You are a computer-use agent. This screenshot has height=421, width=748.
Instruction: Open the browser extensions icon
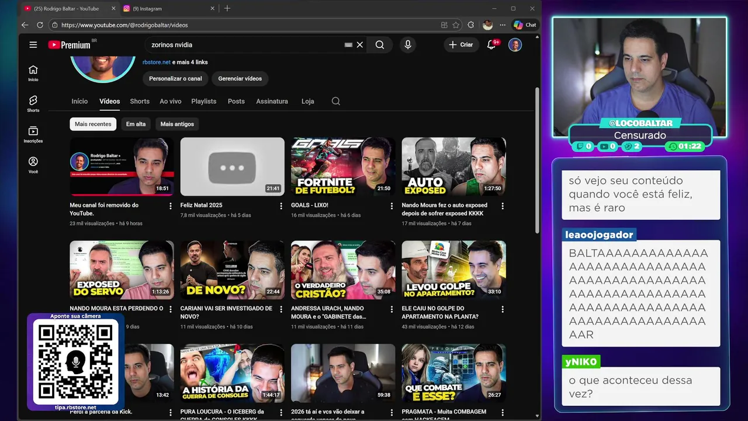(x=471, y=25)
